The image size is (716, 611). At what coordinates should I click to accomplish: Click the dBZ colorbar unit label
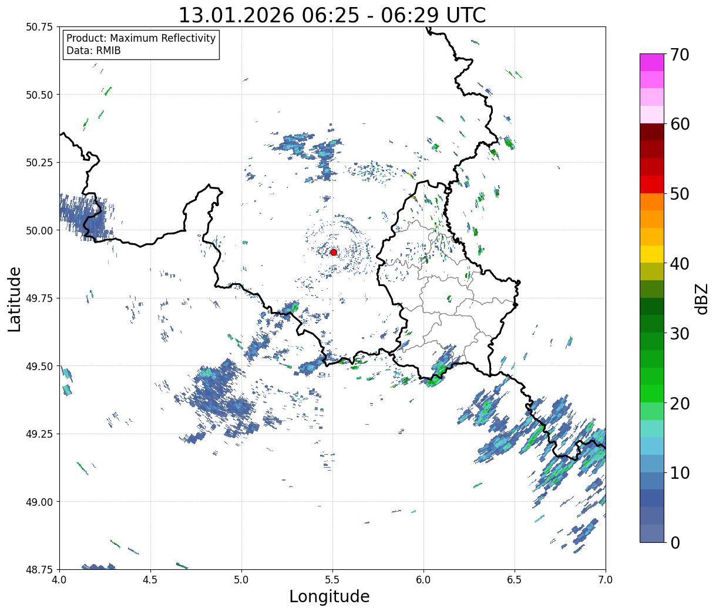702,298
